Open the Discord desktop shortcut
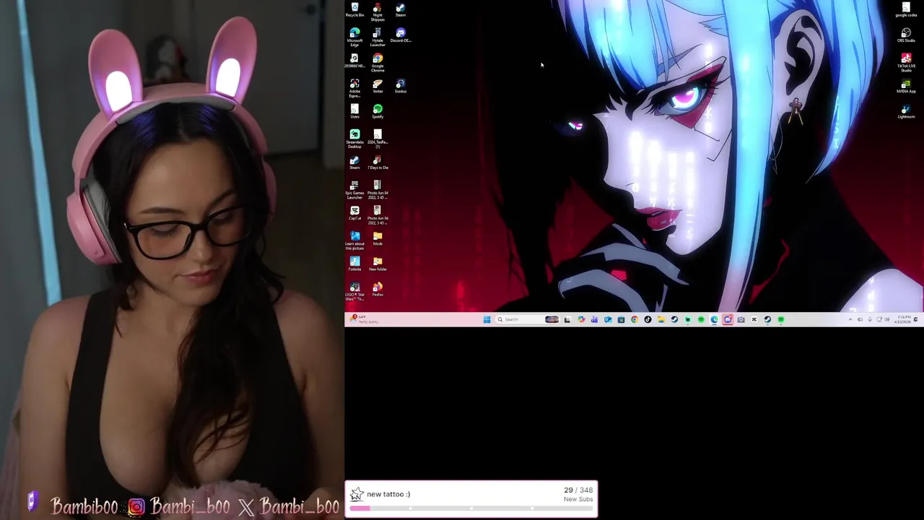Viewport: 924px width, 520px height. [401, 35]
